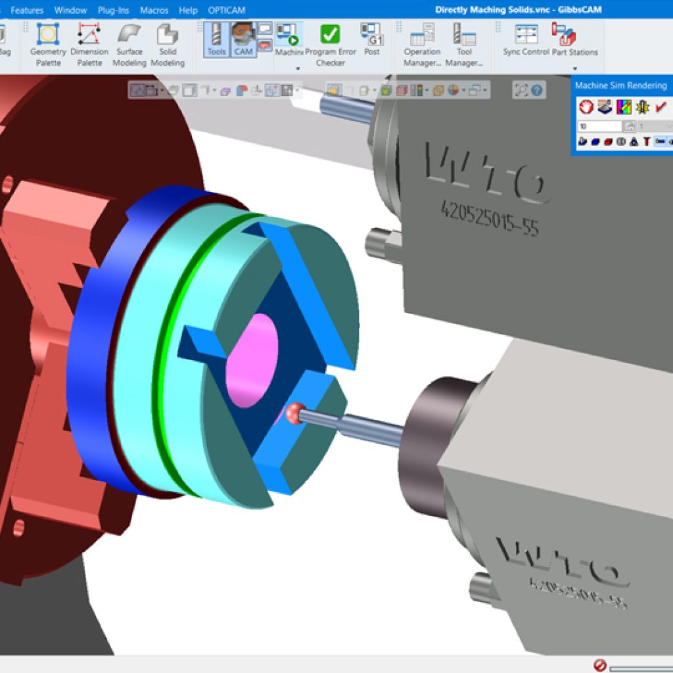
Task: Launch Surface Modeling tools
Action: coord(129,43)
